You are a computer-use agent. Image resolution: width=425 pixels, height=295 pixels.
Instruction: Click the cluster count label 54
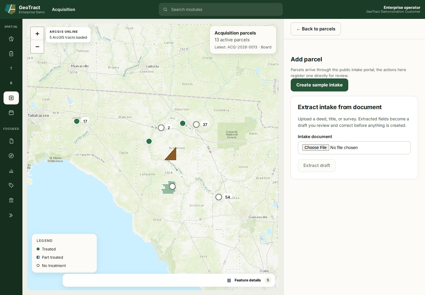(x=228, y=197)
